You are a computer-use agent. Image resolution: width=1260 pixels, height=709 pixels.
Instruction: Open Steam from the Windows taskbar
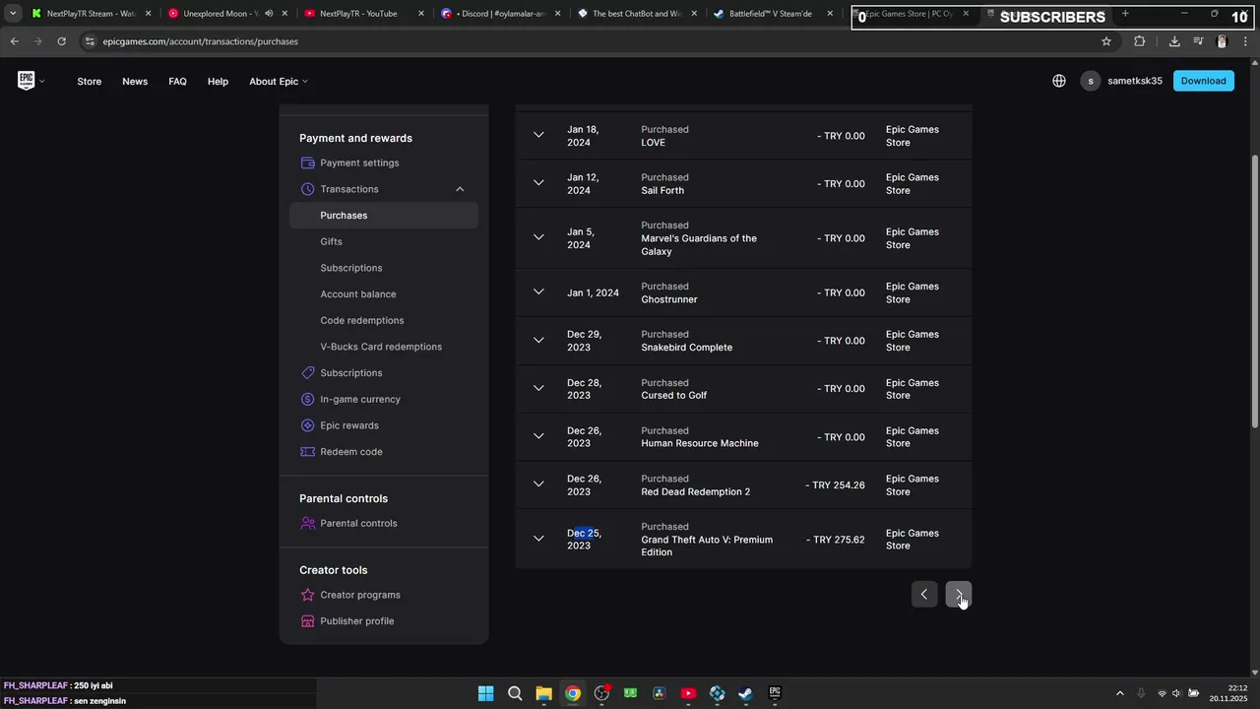(745, 693)
